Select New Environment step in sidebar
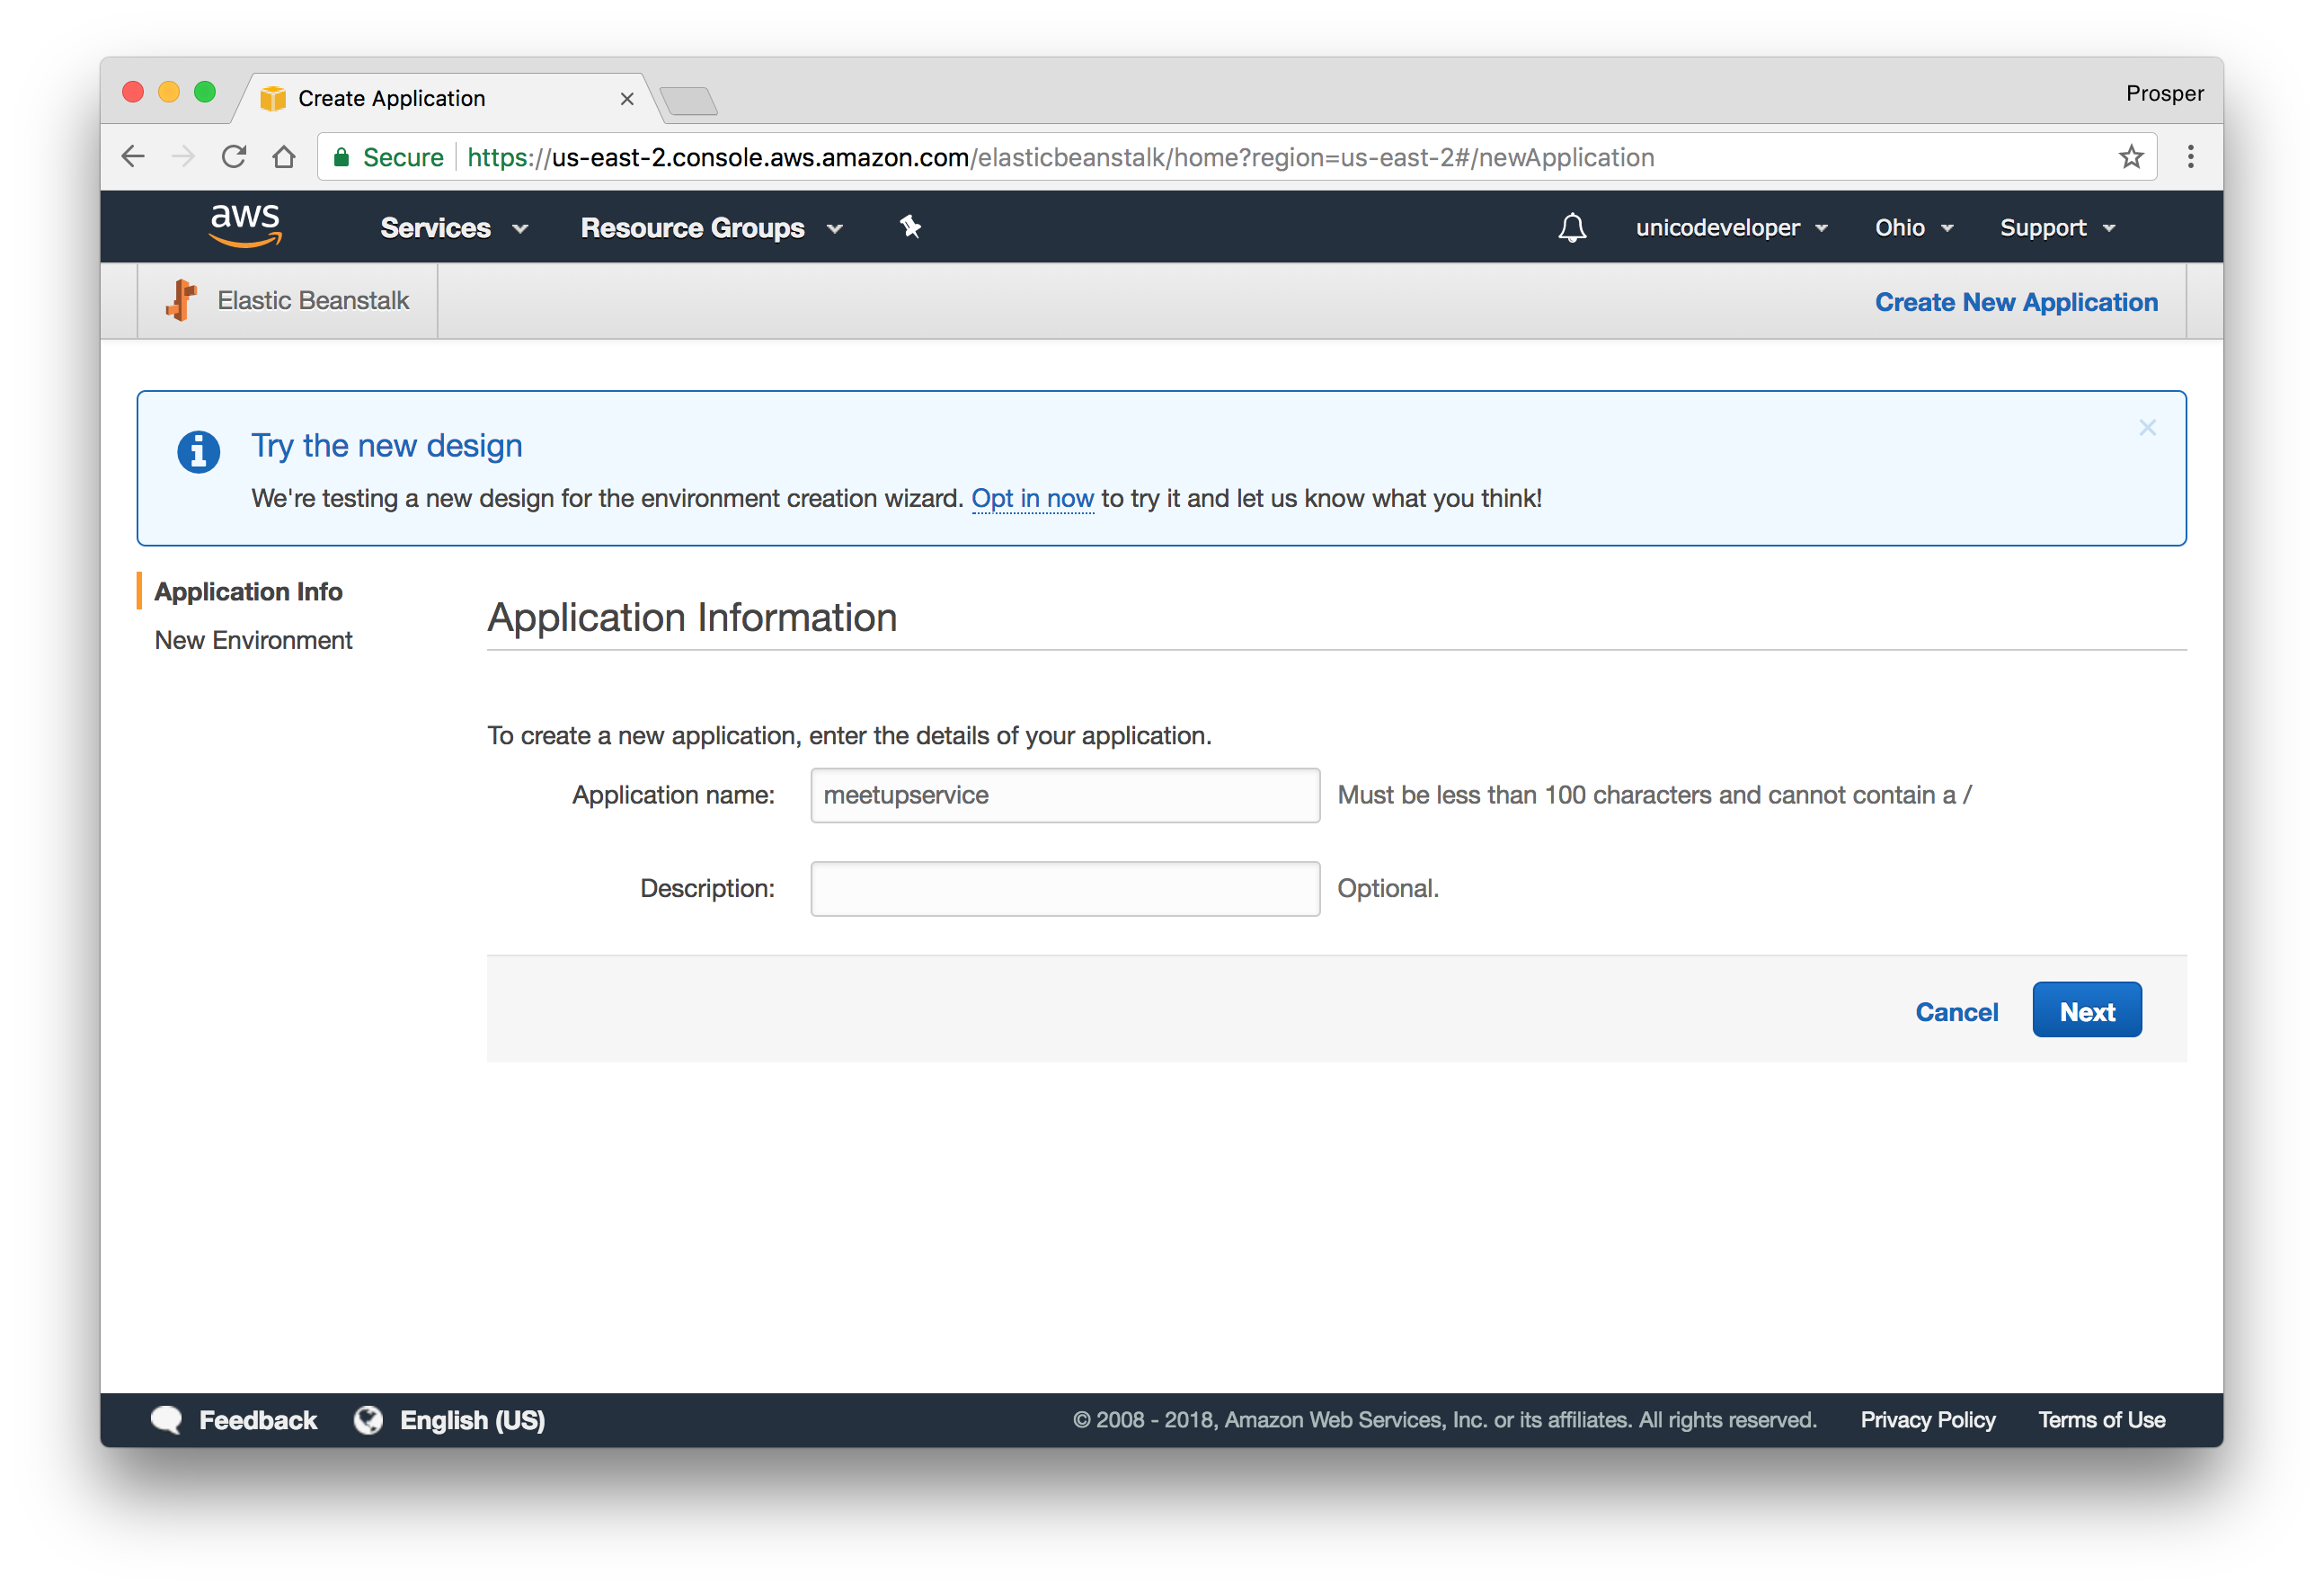Viewport: 2324px width, 1591px height. [253, 640]
